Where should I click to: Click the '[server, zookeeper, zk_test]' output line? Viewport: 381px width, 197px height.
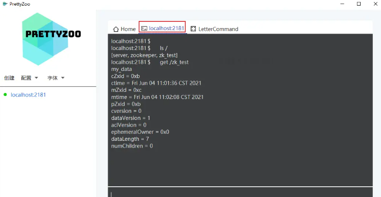[144, 55]
